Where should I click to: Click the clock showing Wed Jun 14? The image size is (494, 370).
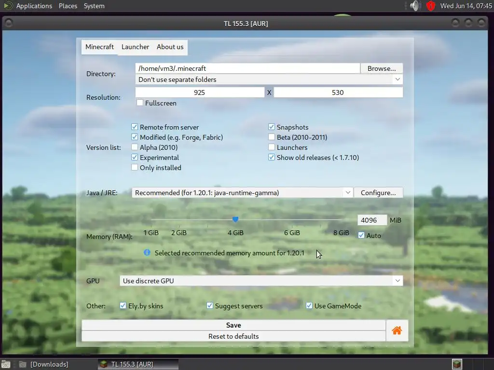pos(466,6)
